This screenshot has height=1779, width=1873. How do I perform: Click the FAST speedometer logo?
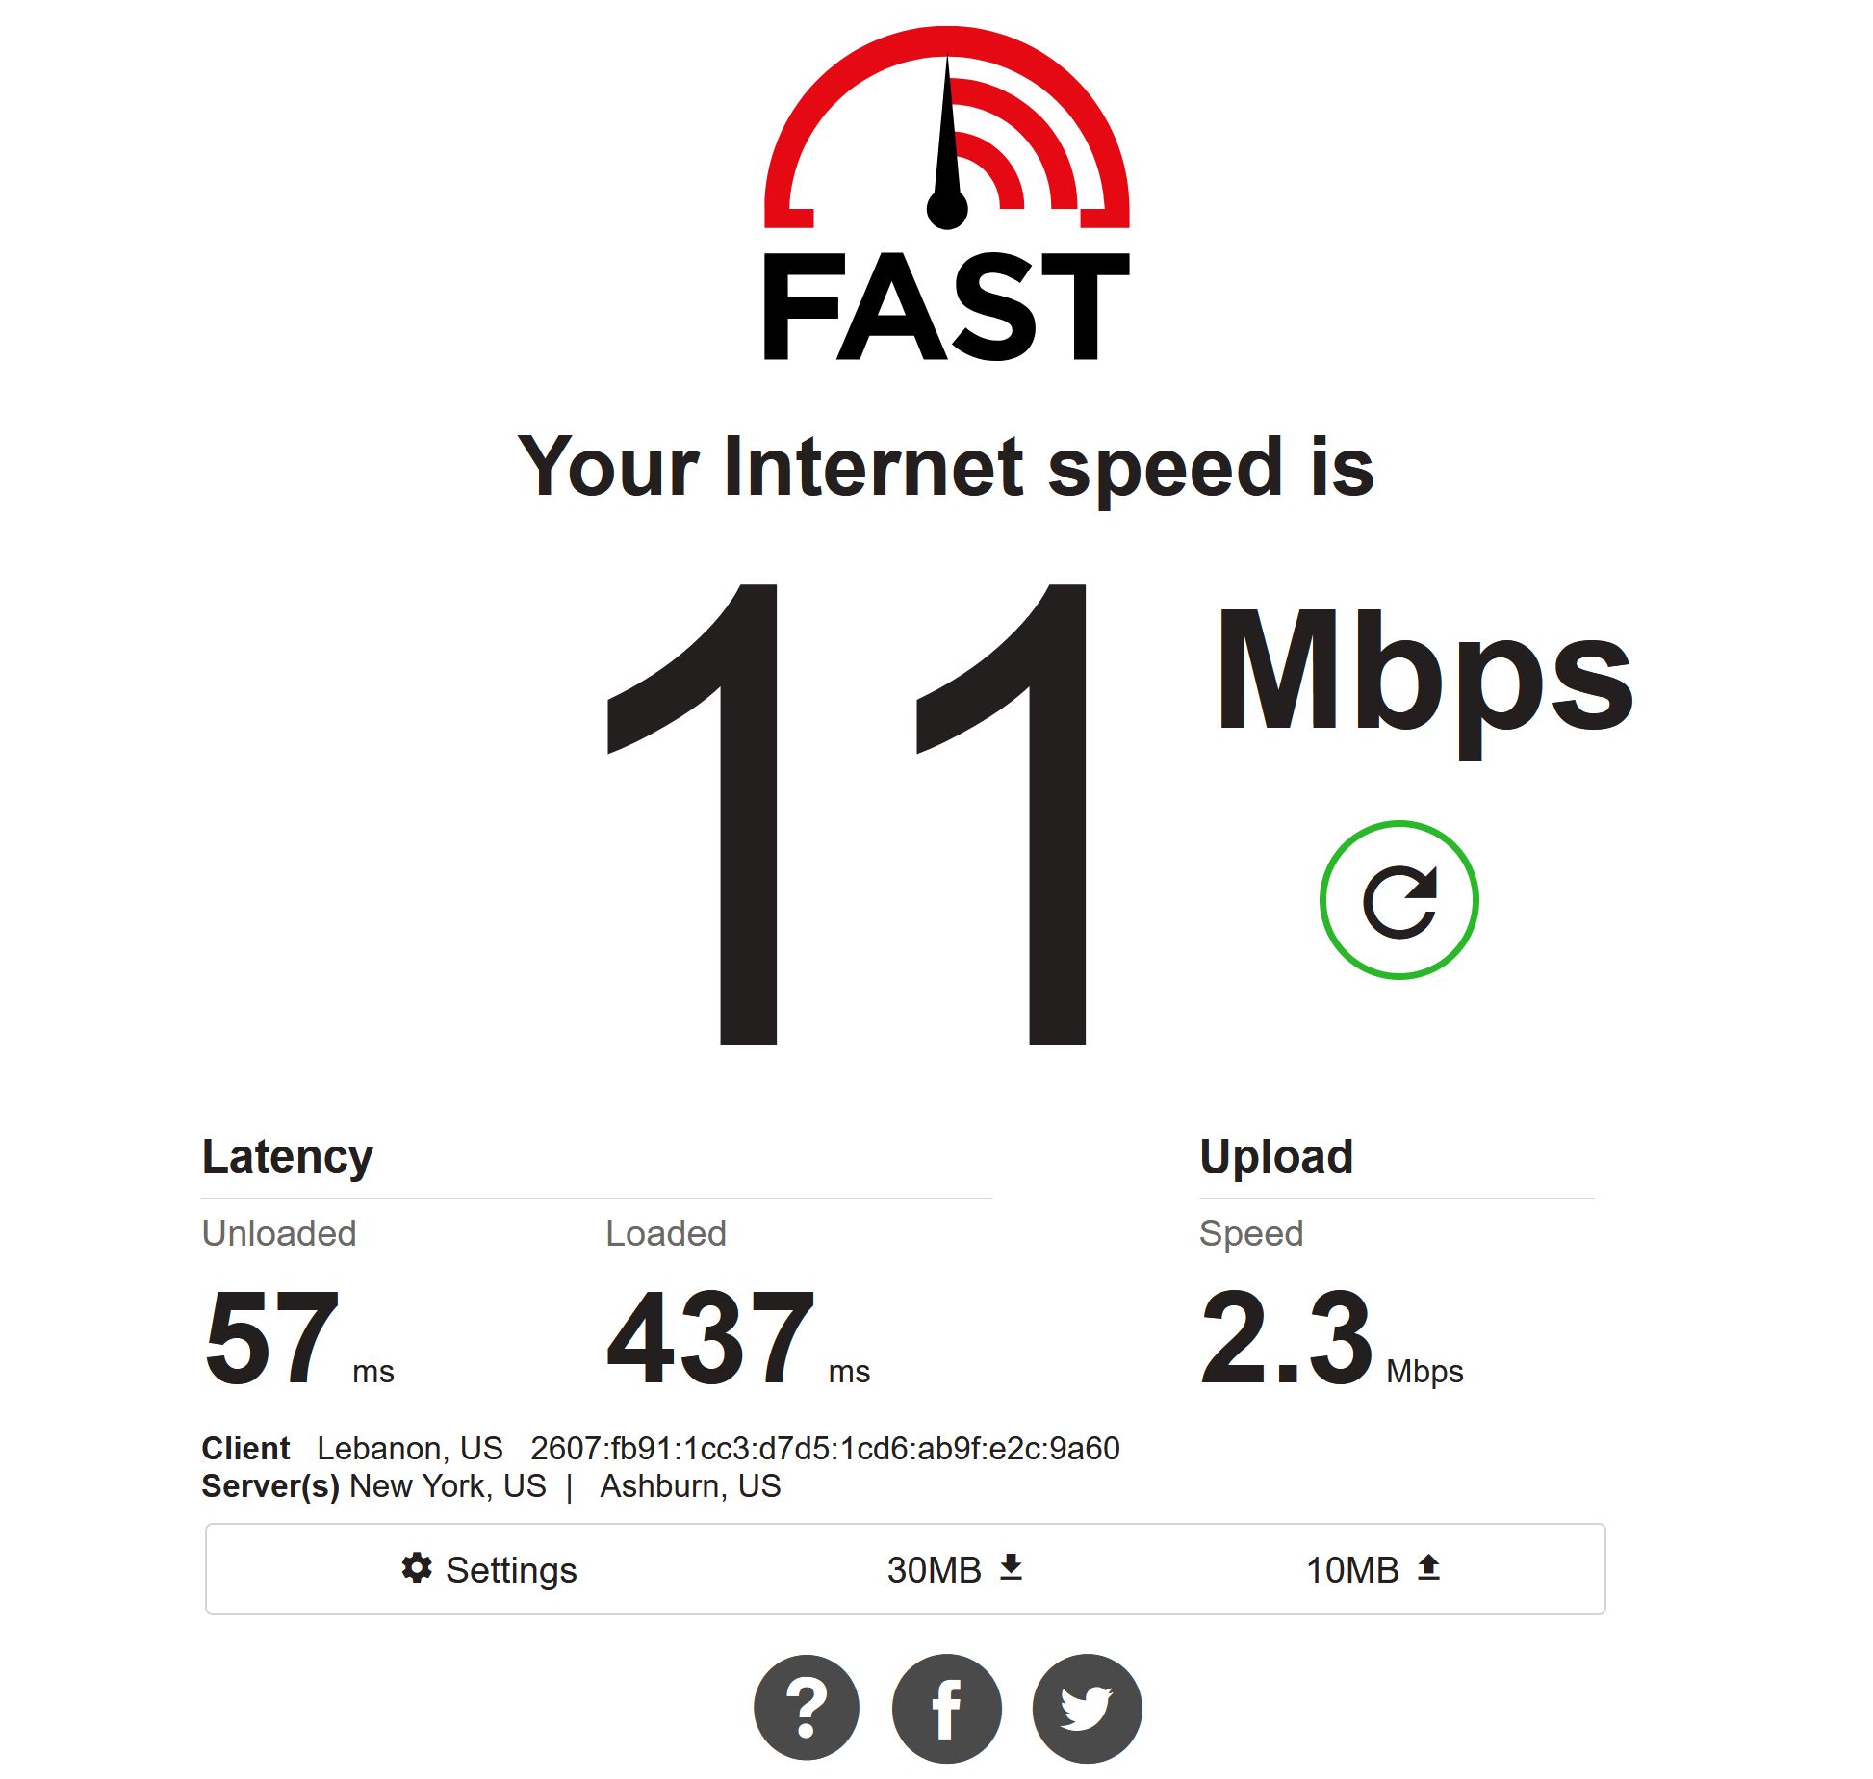click(947, 127)
